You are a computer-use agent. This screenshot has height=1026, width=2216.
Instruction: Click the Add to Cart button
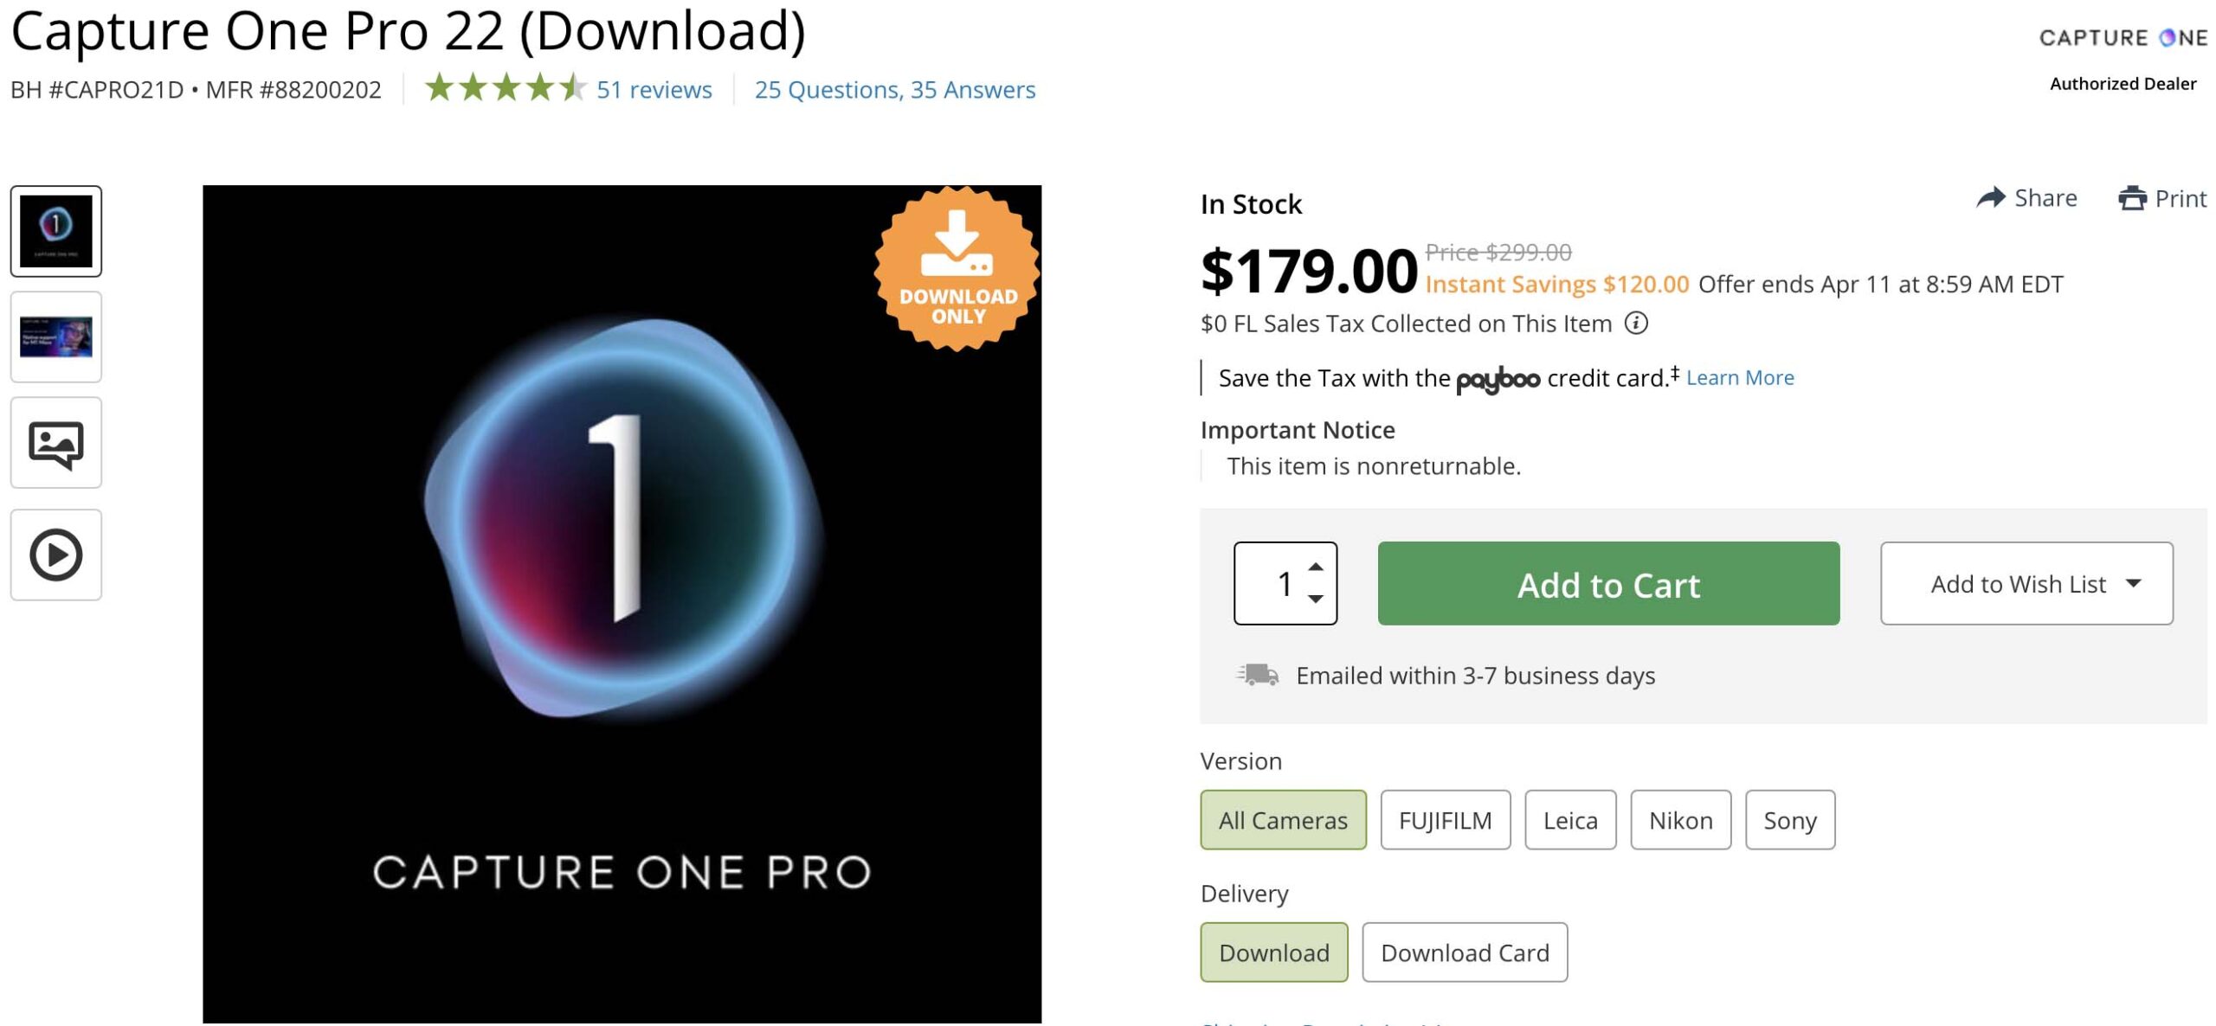(1608, 583)
